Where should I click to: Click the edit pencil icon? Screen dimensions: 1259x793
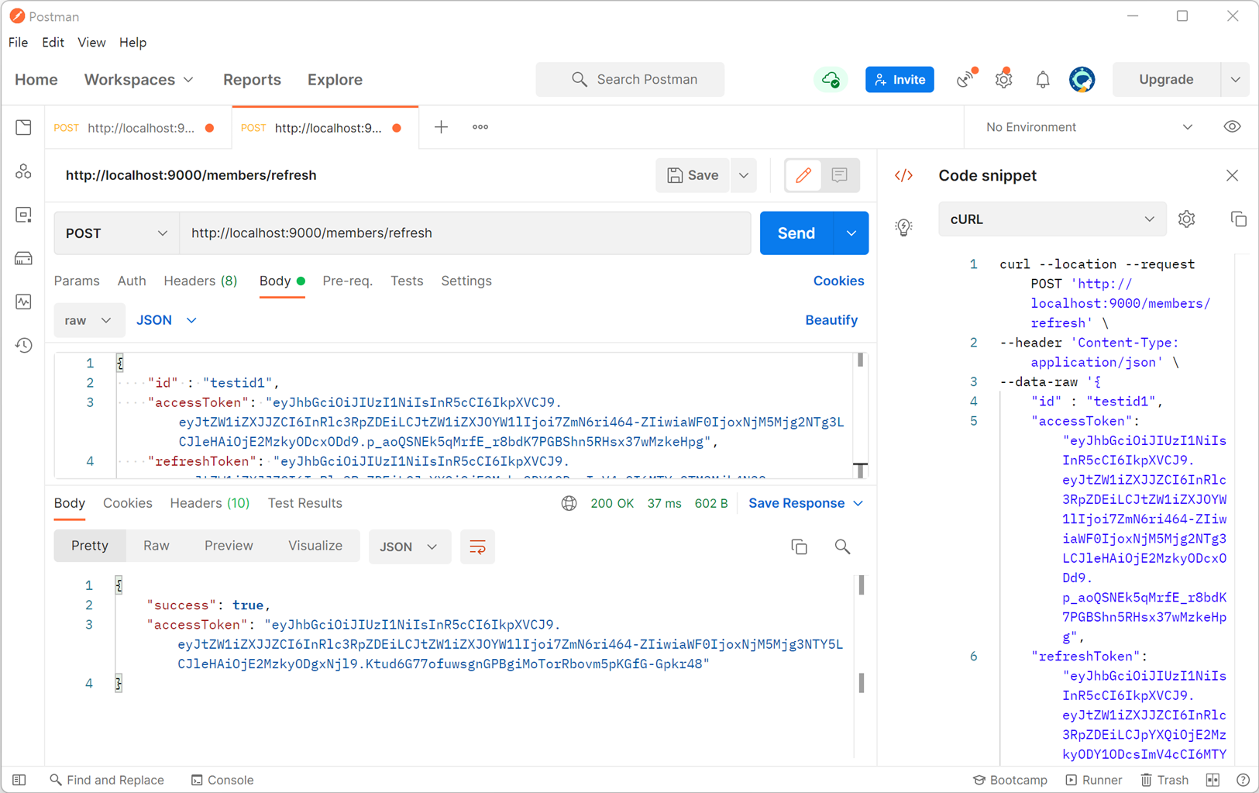point(803,175)
